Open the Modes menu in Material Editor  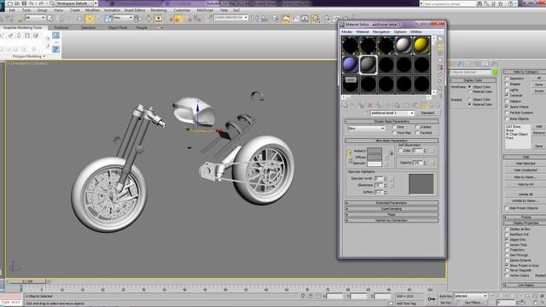pyautogui.click(x=347, y=32)
